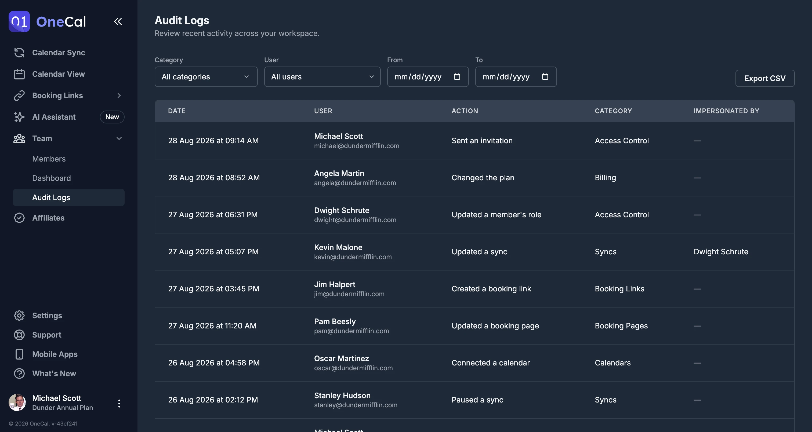
Task: Click the date 28 Aug 2026 at 09:14 AM
Action: pos(213,141)
